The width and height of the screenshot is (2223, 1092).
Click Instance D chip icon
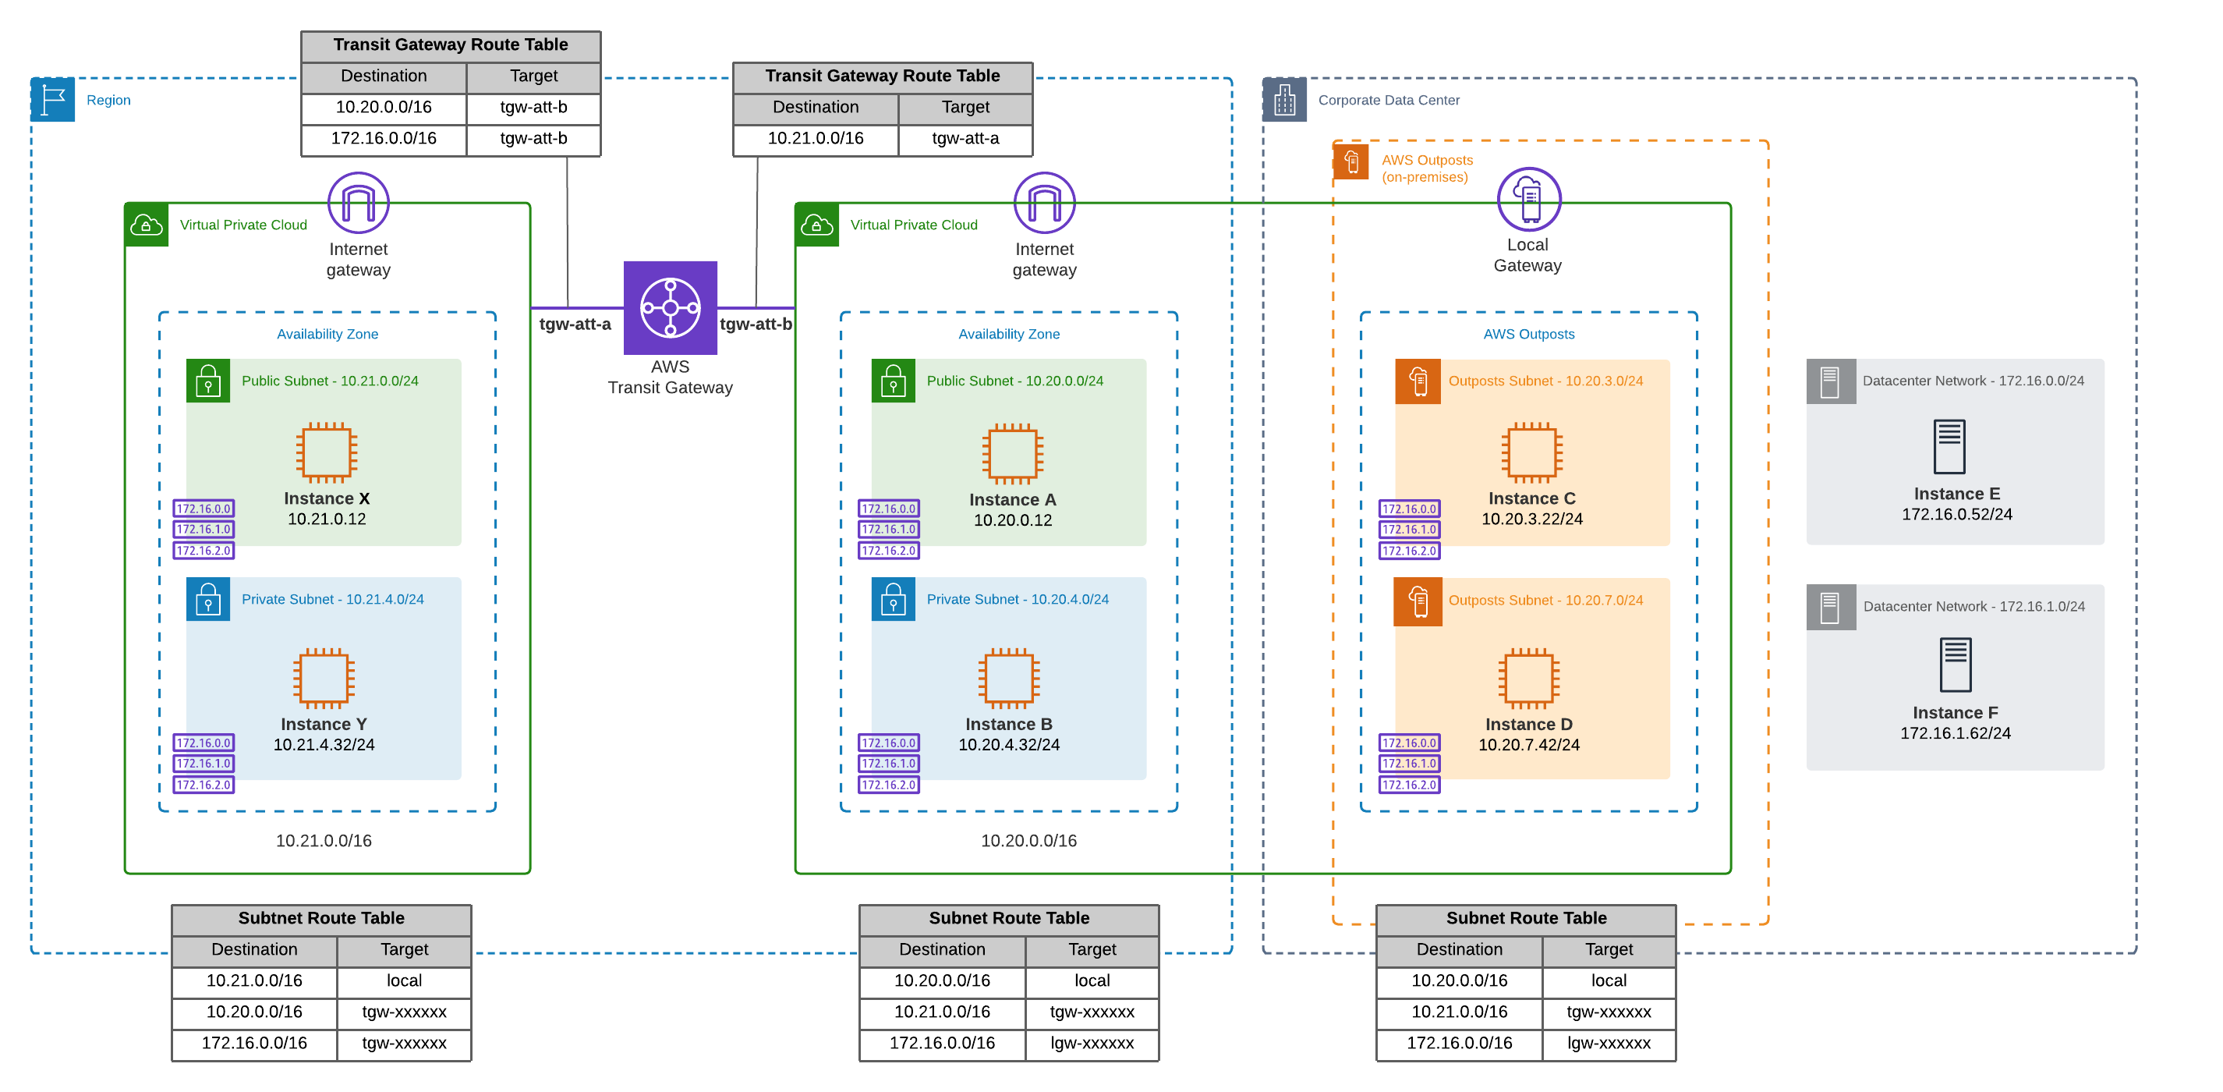[x=1528, y=678]
